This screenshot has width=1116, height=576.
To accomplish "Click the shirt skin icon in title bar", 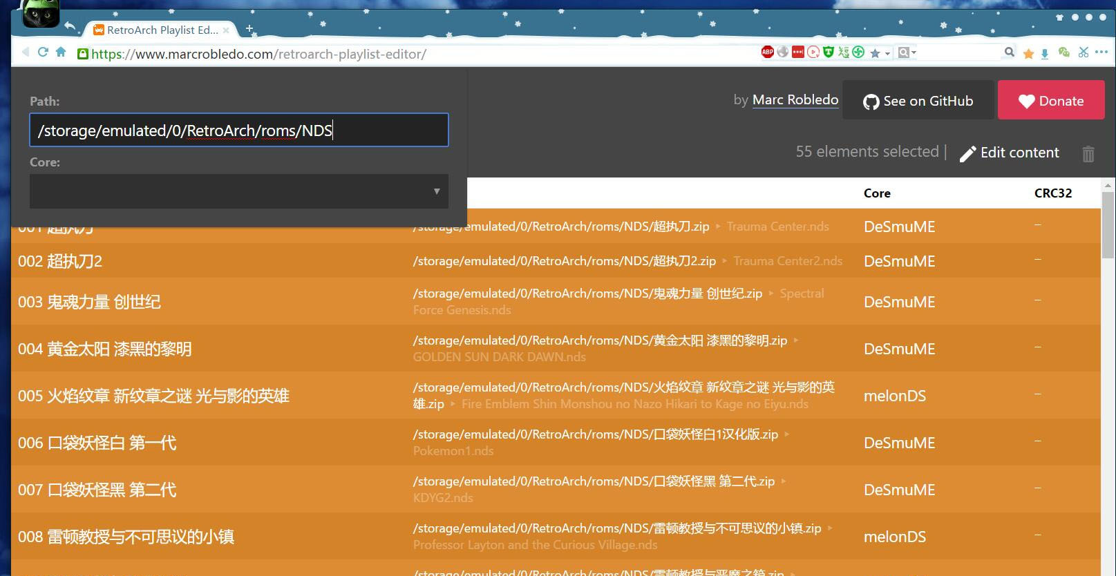I will click(x=1060, y=17).
